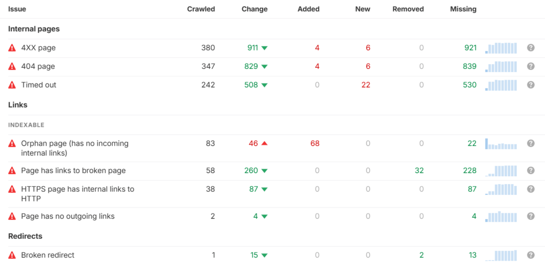Click help icon for 4XX page row
The image size is (545, 268).
point(531,48)
